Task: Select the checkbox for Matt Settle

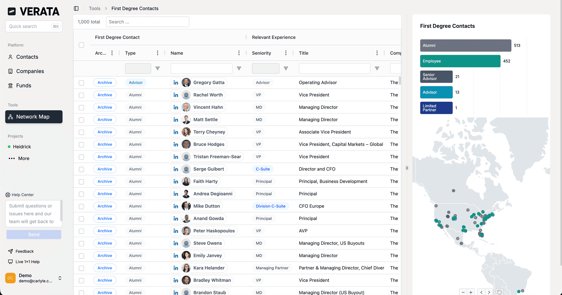Action: click(x=81, y=120)
